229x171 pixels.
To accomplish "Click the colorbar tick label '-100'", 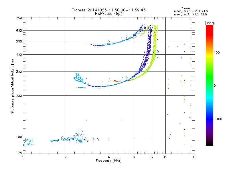I will click(x=218, y=119).
